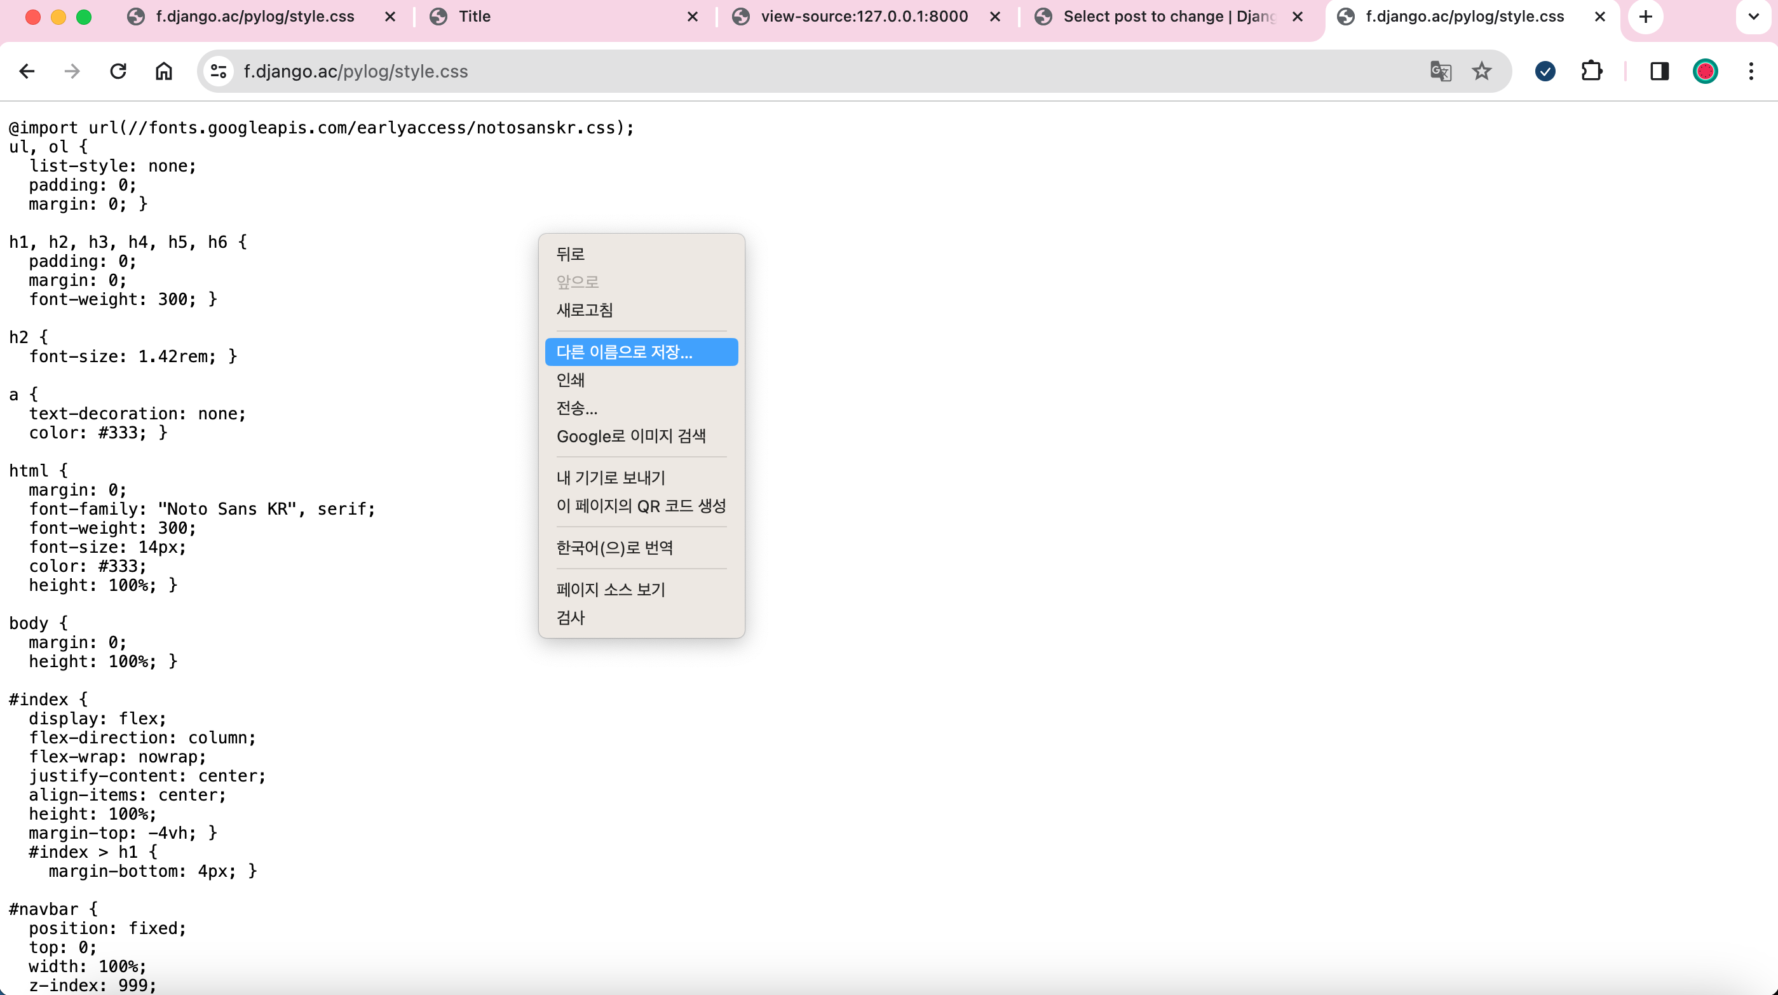Close the Title tab
Screen dimensions: 1778x995
click(693, 17)
